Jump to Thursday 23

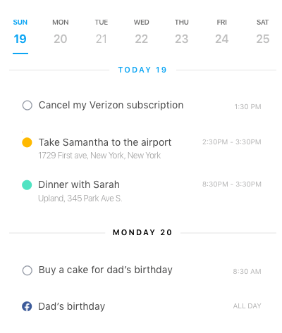pyautogui.click(x=182, y=32)
